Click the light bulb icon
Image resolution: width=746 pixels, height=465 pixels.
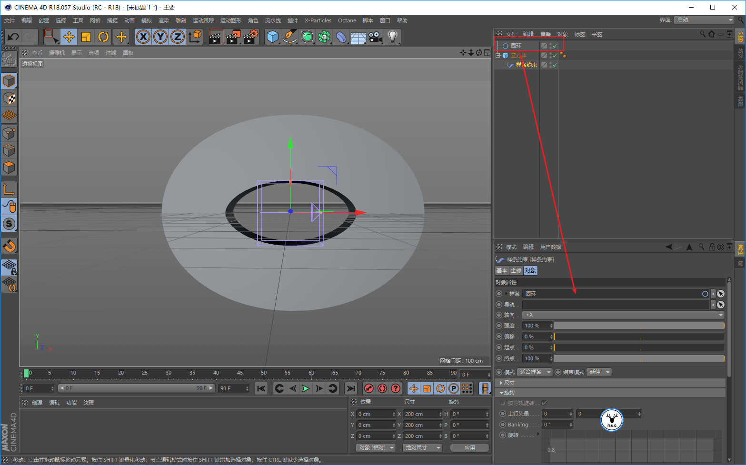click(392, 37)
